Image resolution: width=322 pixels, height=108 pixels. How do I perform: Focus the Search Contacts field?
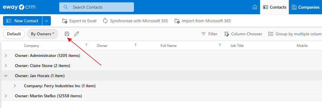97,7
